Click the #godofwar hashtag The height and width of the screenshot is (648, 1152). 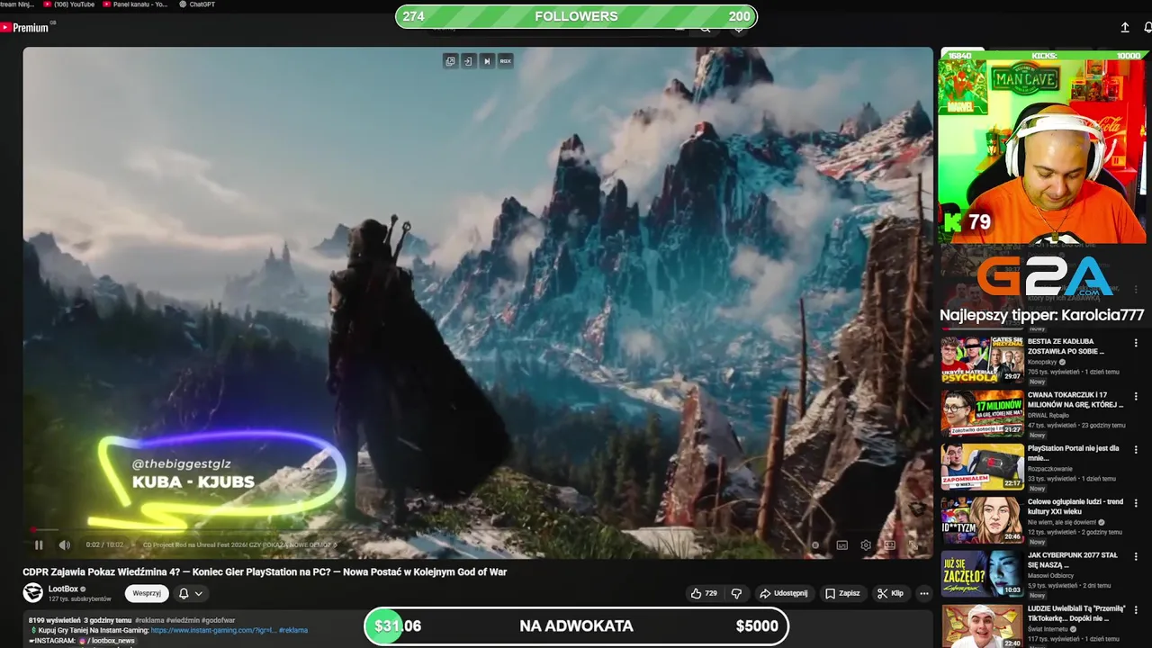(x=218, y=620)
